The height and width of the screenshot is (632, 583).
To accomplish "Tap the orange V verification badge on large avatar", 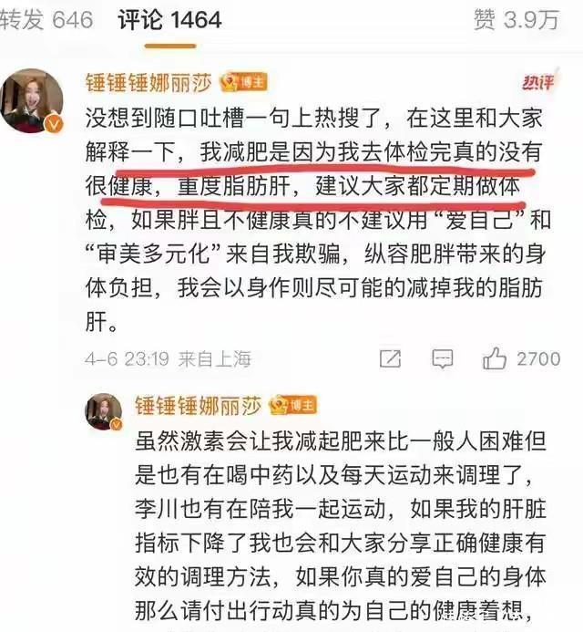I will (55, 123).
